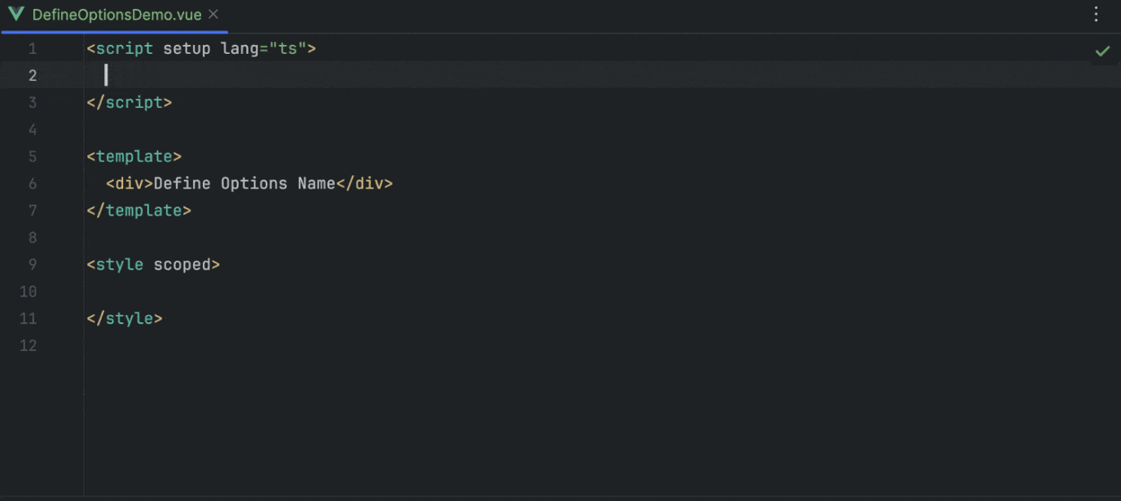The image size is (1121, 501).
Task: Click the green inspections checkmark icon
Action: coord(1102,51)
